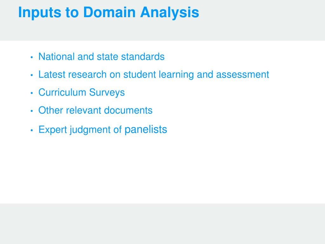The height and width of the screenshot is (244, 325).
Task: Click the bullet dot before Other relevant
Action: (32, 111)
